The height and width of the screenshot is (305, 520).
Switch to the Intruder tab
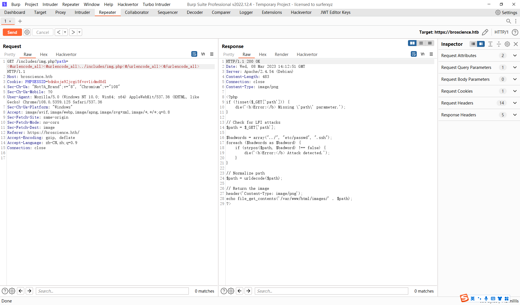pos(82,12)
